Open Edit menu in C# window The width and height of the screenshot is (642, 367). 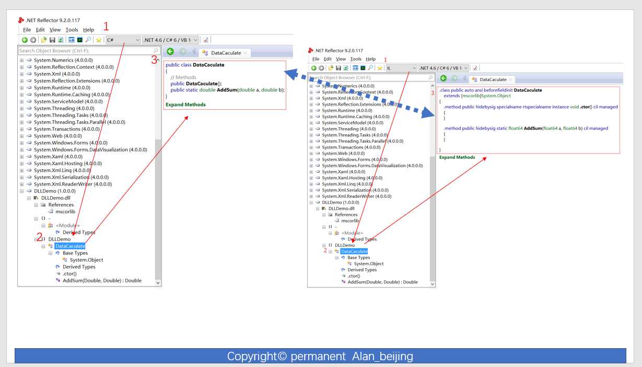pyautogui.click(x=40, y=30)
